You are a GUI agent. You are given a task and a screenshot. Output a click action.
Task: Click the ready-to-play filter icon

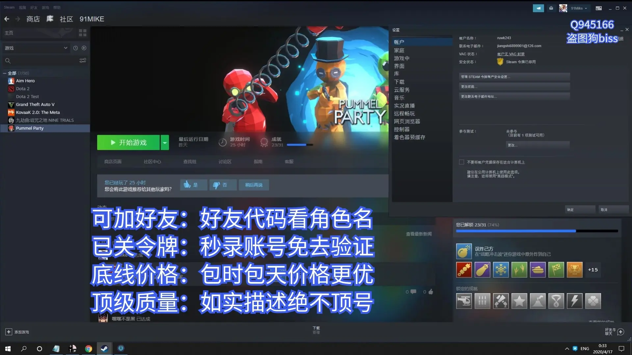[x=84, y=48]
